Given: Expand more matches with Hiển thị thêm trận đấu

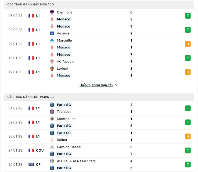Looking at the screenshot, I should [x=96, y=85].
